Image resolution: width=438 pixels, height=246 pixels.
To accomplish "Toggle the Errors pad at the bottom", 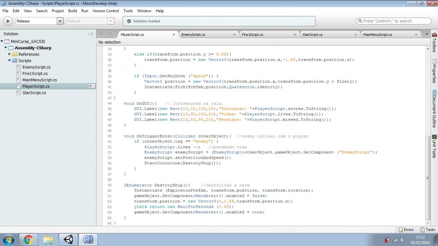I will coord(406,229).
